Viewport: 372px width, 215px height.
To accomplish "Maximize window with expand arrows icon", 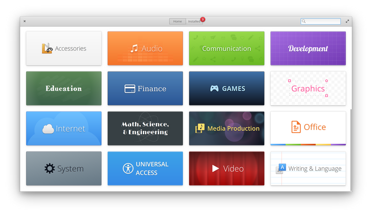I will point(347,21).
